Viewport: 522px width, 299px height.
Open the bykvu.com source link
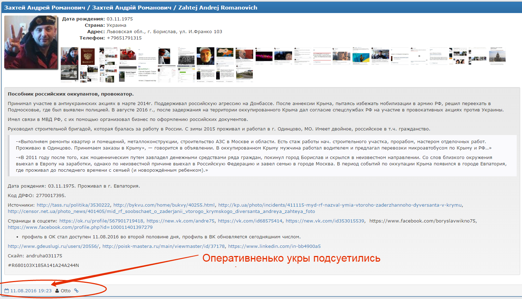[x=164, y=205]
